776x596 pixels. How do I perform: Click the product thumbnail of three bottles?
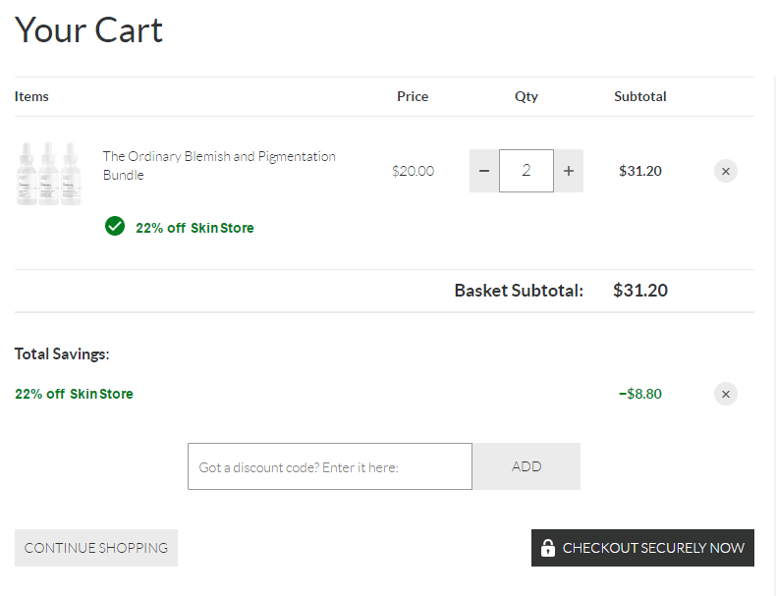coord(48,173)
